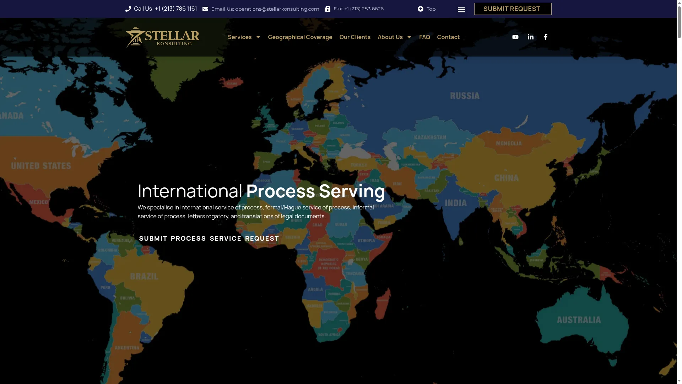Click the envelope icon beside Email Us
Viewport: 682px width, 384px height.
tap(205, 9)
